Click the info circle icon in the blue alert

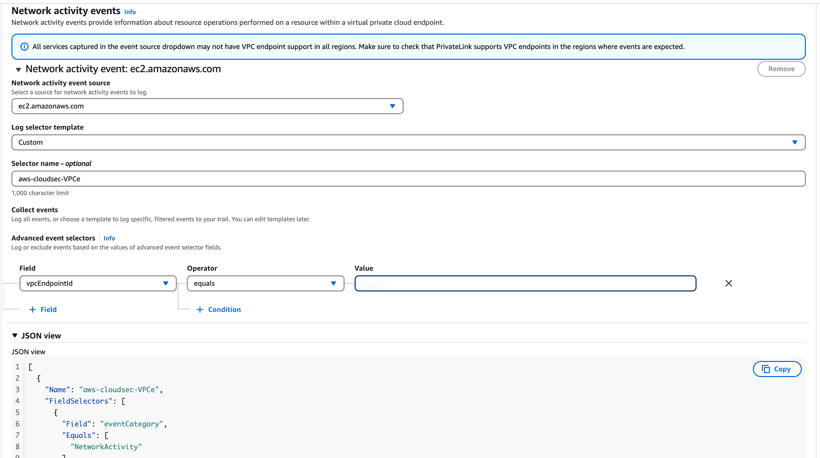pos(24,47)
